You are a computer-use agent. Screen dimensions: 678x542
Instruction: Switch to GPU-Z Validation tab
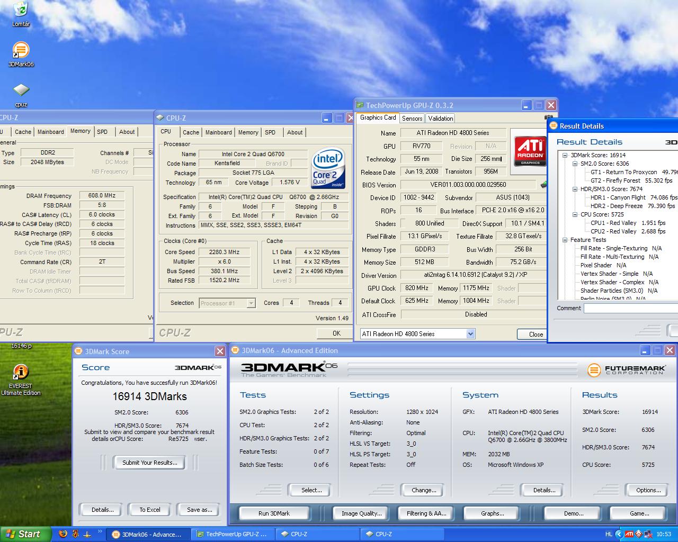click(441, 119)
